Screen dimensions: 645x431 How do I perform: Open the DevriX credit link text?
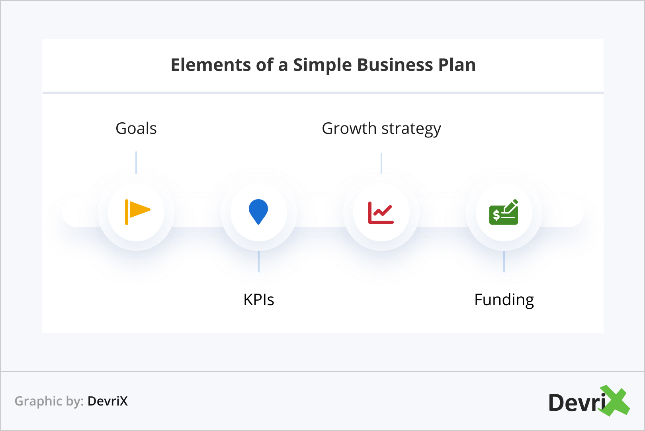point(107,401)
